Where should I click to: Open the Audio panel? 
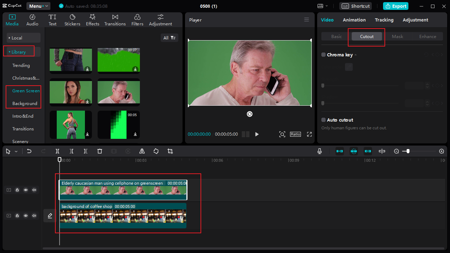pos(32,20)
